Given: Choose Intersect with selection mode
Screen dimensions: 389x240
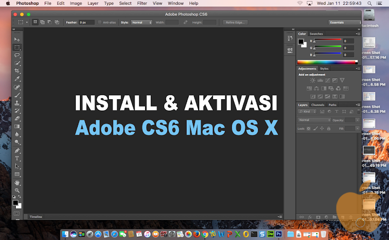Looking at the screenshot, I should click(x=57, y=22).
